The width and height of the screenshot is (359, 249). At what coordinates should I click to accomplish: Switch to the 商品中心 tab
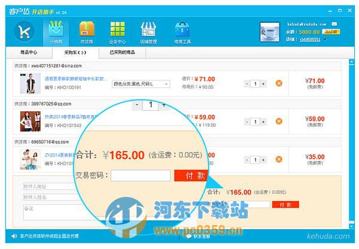pyautogui.click(x=29, y=53)
